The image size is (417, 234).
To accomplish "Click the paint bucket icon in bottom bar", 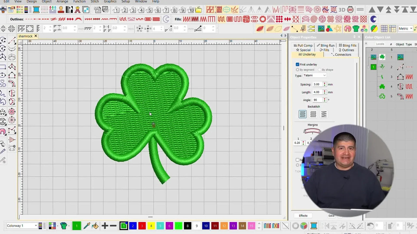I will [x=95, y=226].
